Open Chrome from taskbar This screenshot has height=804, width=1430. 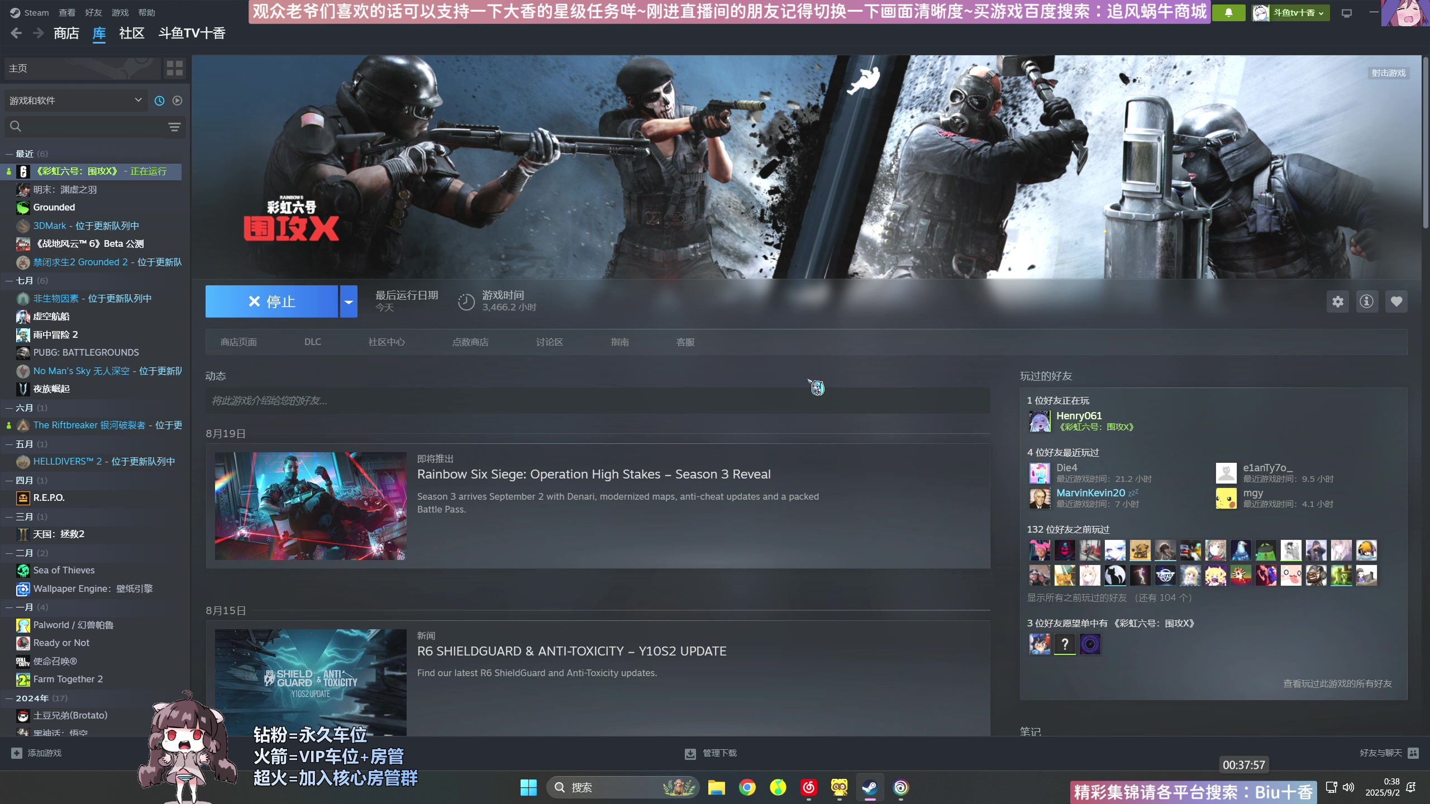click(747, 787)
